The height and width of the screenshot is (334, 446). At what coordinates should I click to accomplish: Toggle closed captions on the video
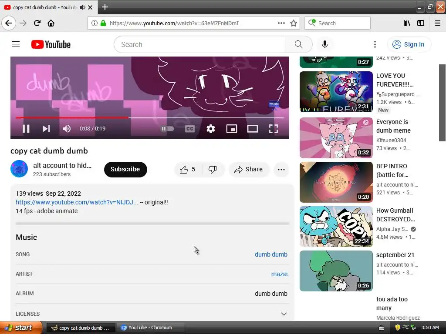pos(190,129)
